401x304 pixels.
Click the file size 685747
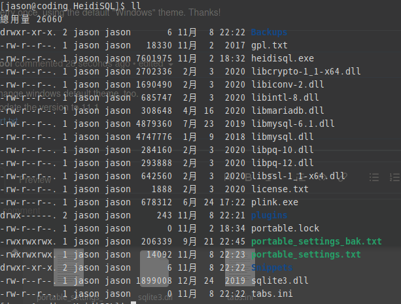[156, 97]
